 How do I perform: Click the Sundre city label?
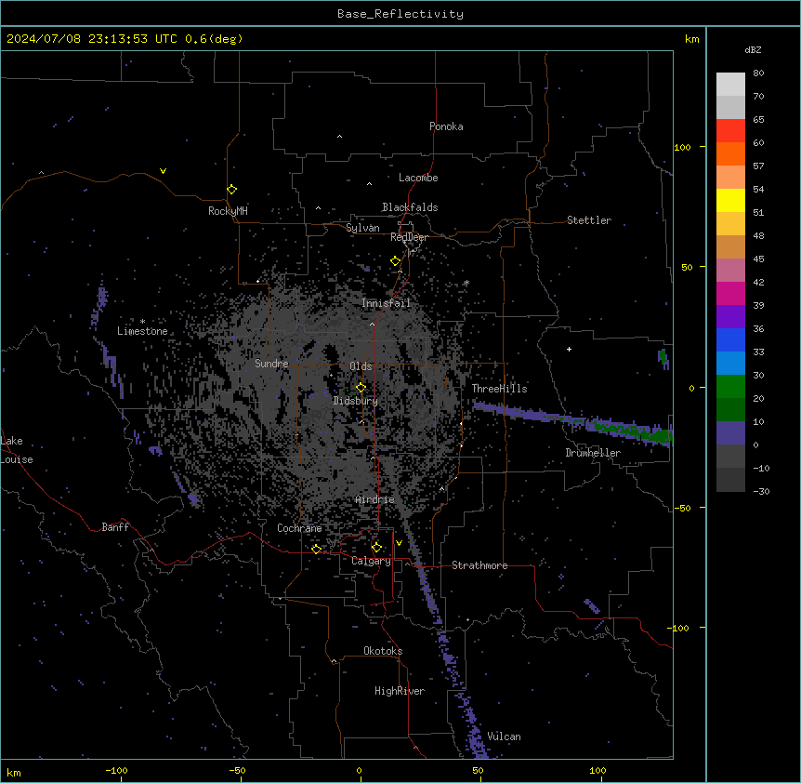tap(271, 364)
